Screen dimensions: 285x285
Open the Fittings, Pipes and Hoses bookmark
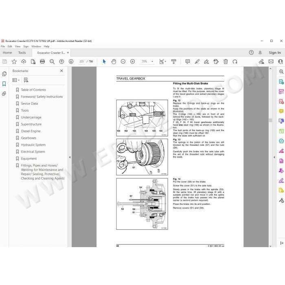42,172
